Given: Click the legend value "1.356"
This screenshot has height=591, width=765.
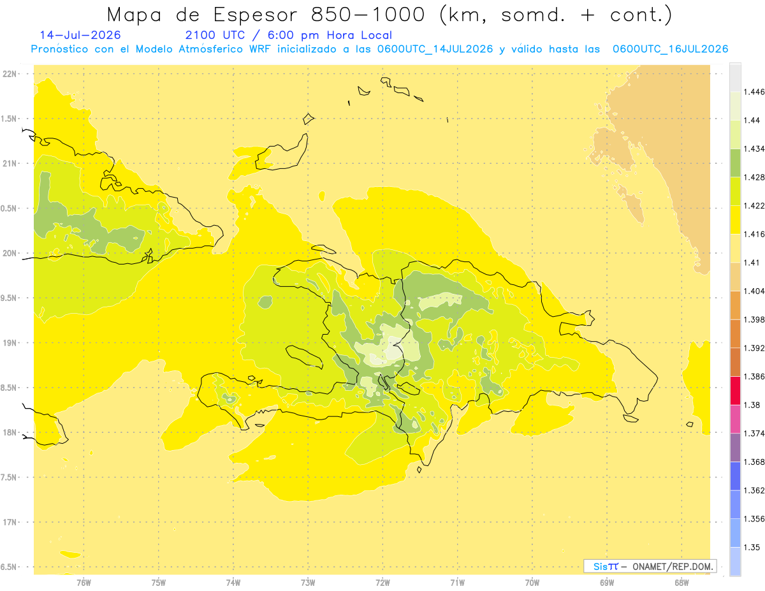Looking at the screenshot, I should click(754, 519).
